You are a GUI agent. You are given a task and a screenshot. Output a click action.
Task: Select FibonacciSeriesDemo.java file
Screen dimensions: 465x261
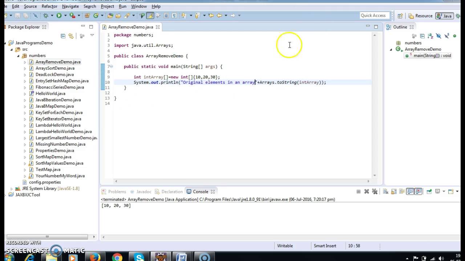coord(60,87)
